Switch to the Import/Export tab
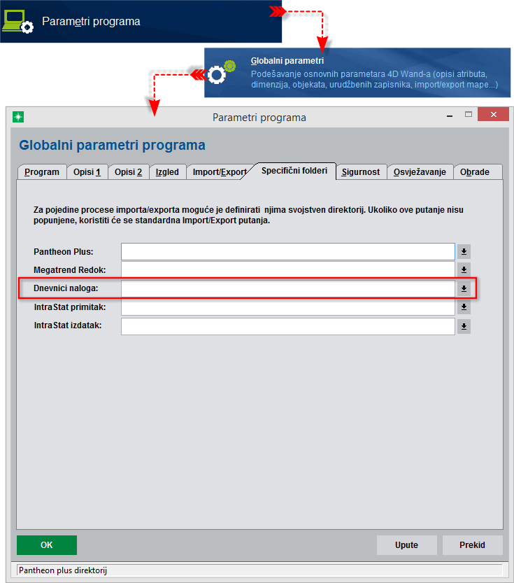This screenshot has width=514, height=583. (219, 172)
